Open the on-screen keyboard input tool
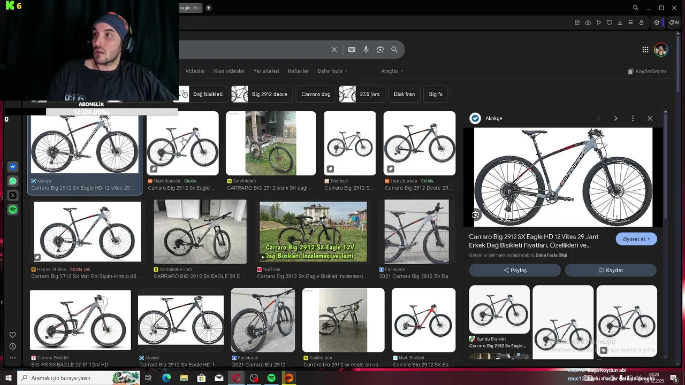This screenshot has height=385, width=685. 352,49
